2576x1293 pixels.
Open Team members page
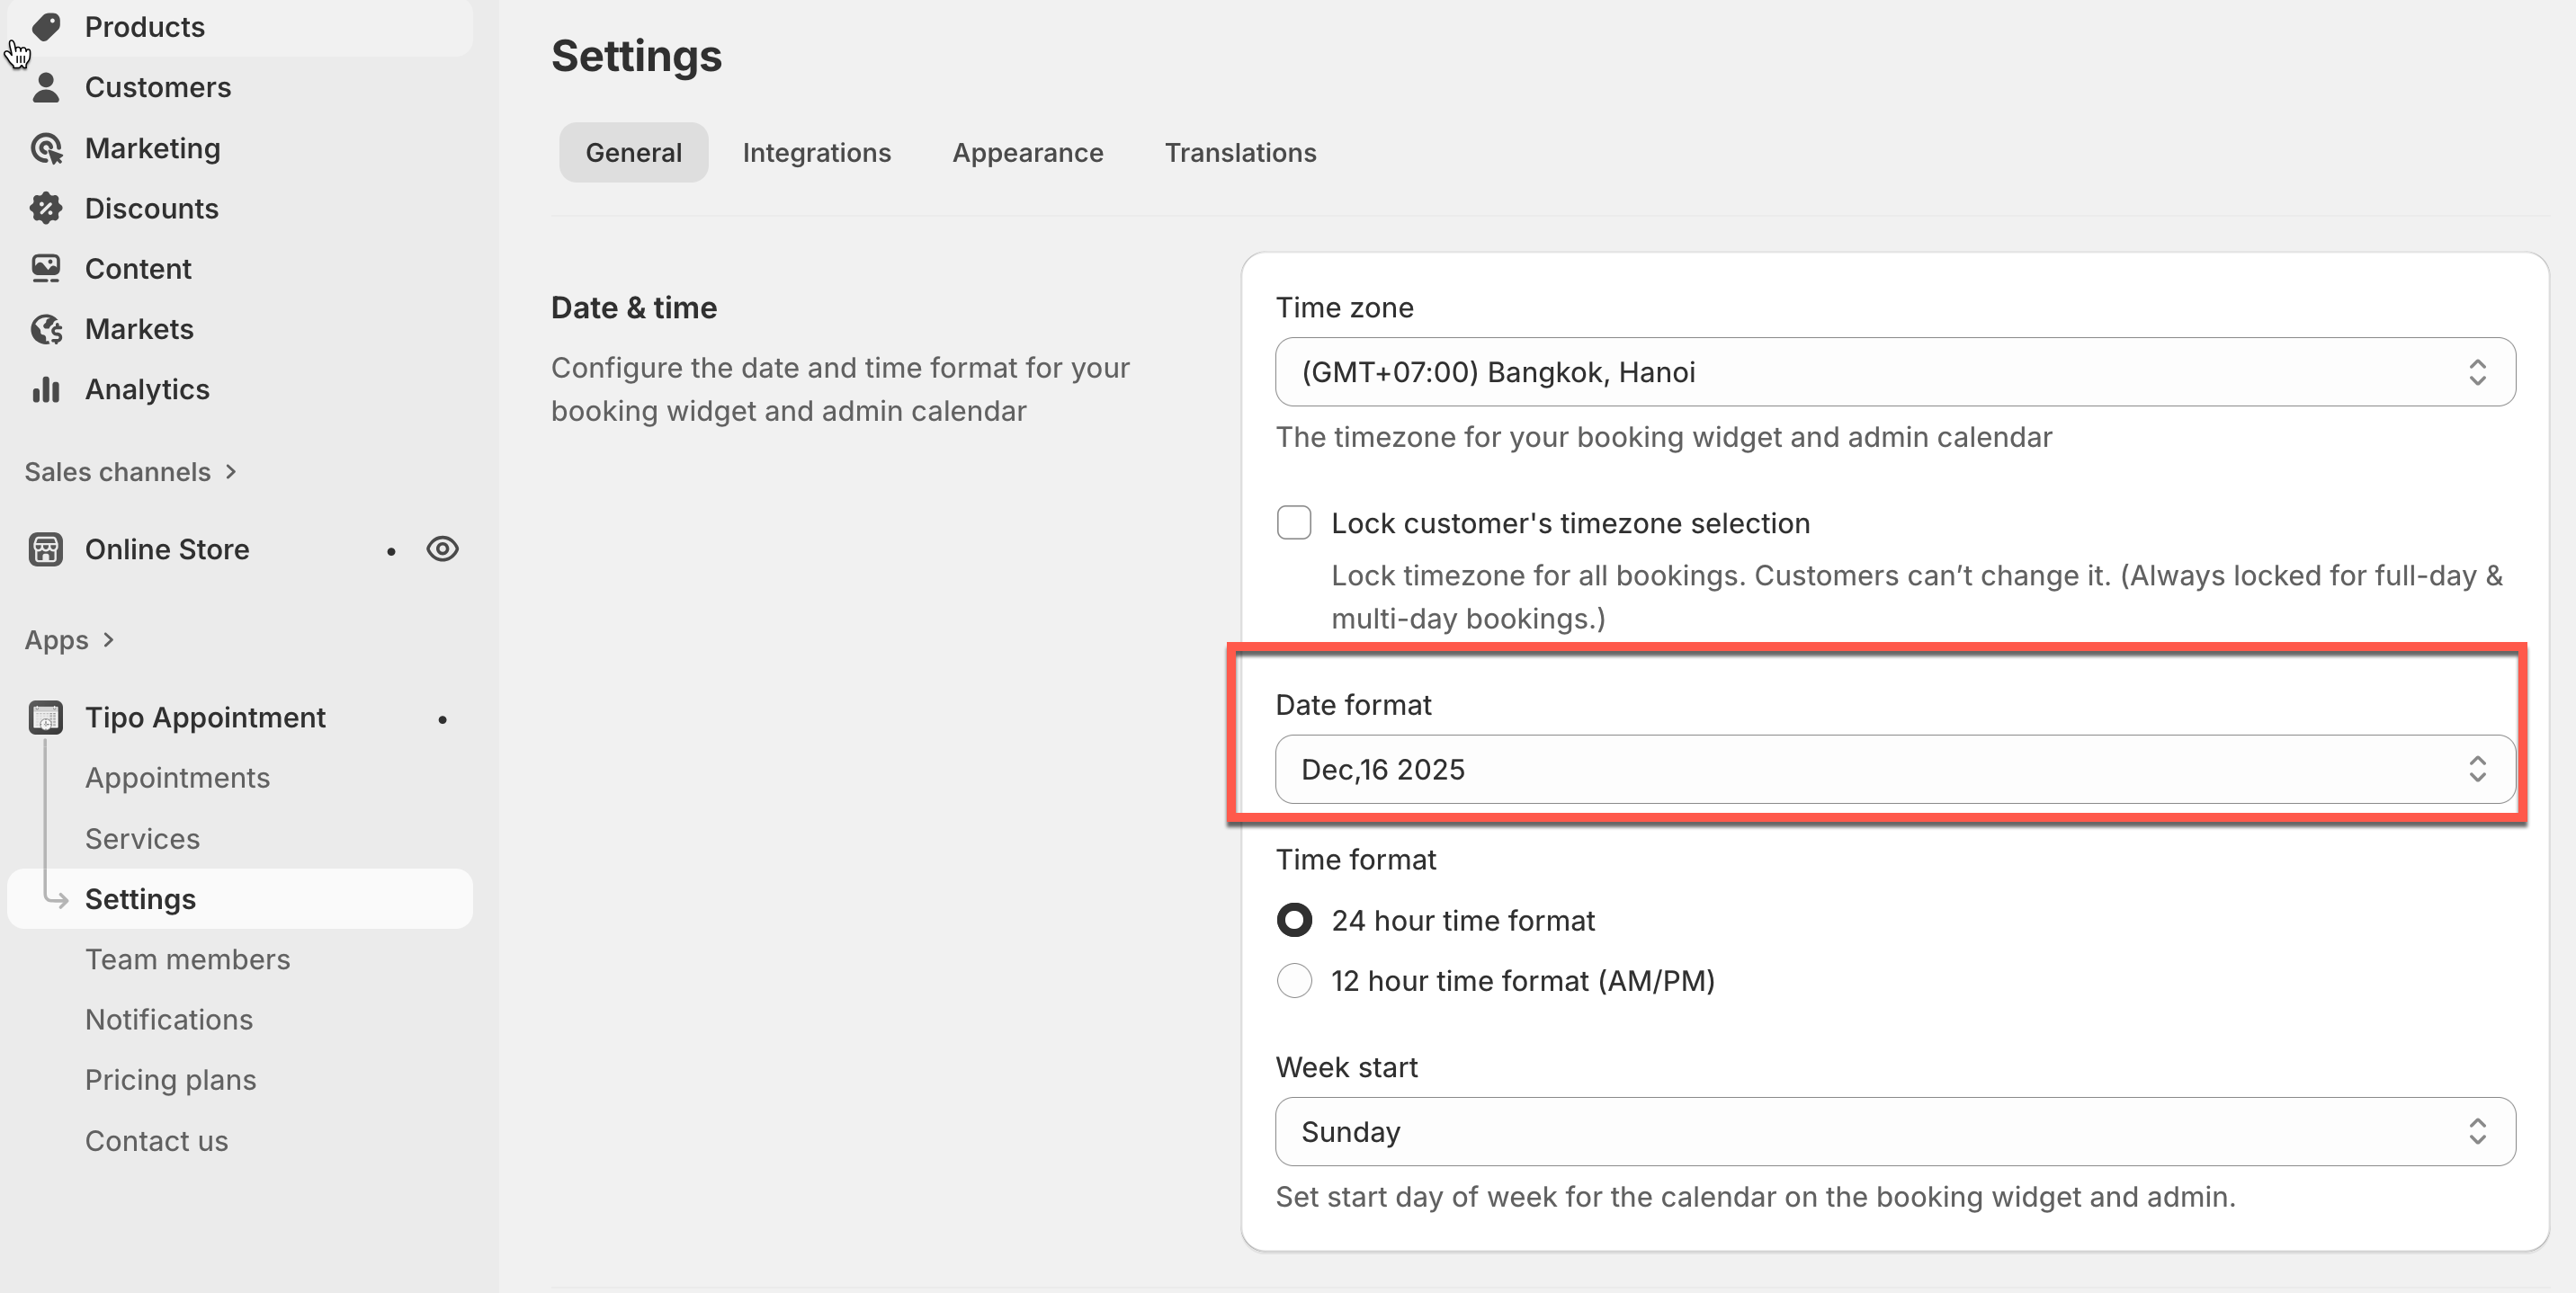[x=187, y=959]
